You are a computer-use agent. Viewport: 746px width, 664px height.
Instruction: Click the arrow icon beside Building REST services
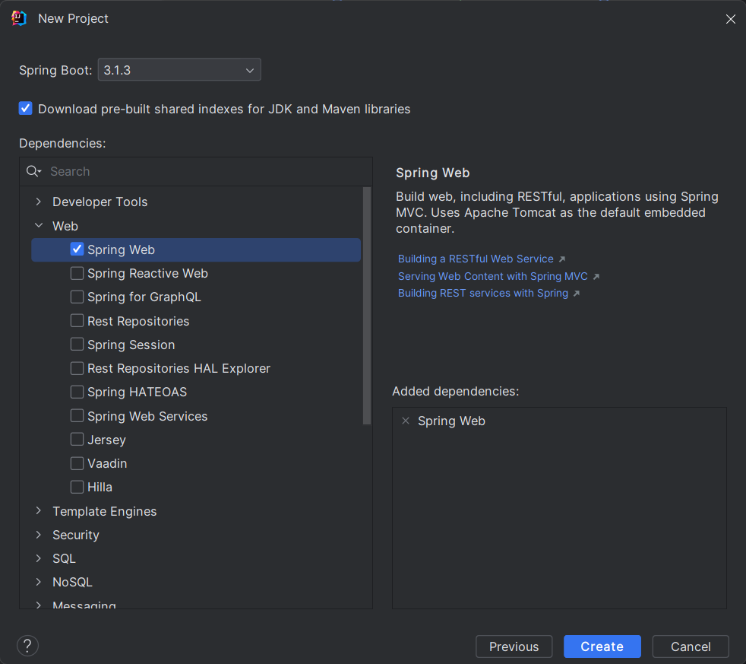click(x=577, y=294)
